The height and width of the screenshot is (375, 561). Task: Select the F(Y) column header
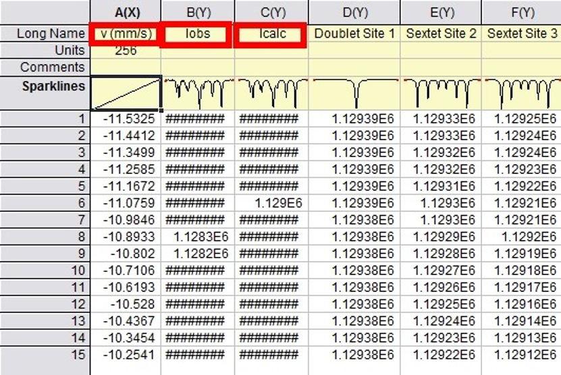521,12
